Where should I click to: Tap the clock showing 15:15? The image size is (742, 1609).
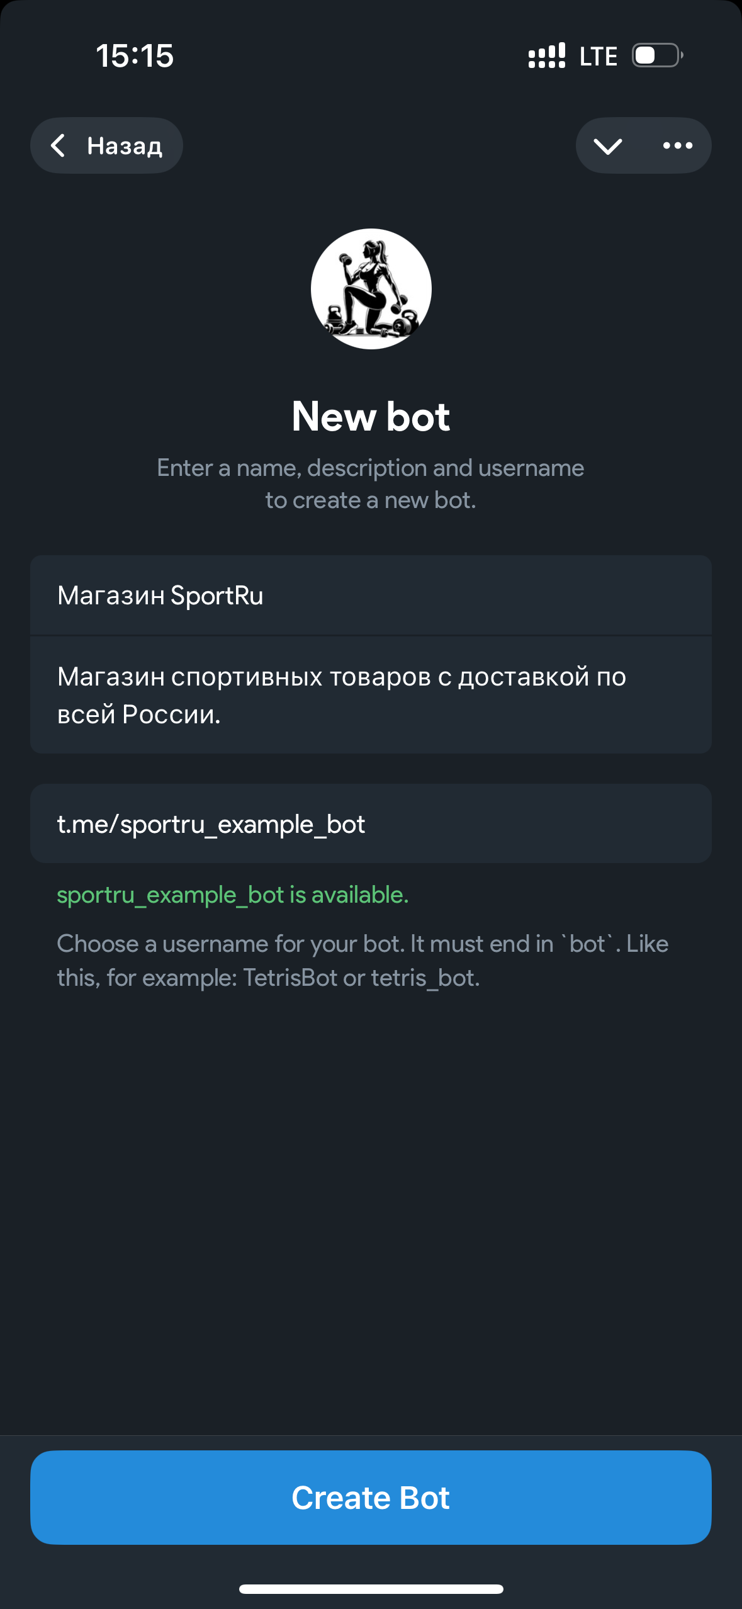pyautogui.click(x=134, y=56)
